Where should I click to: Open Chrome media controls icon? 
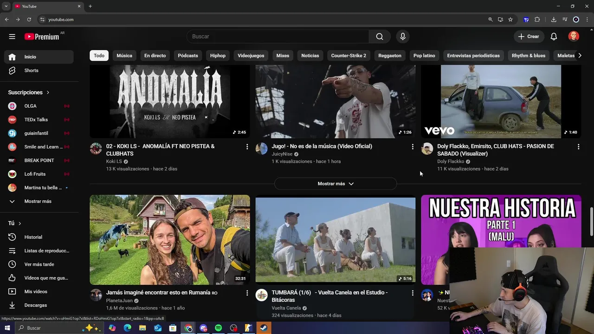[565, 19]
